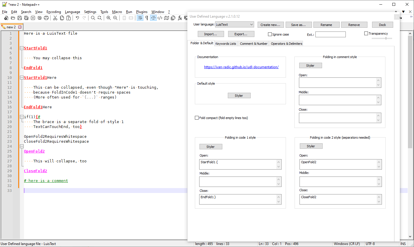
Task: Click the synchronize vertical scrolling icon
Action: pos(124,18)
